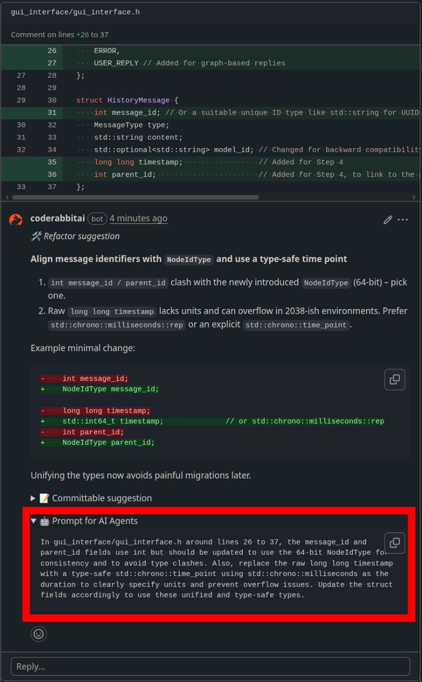Click the "4 minutes ago" timestamp link

click(138, 218)
